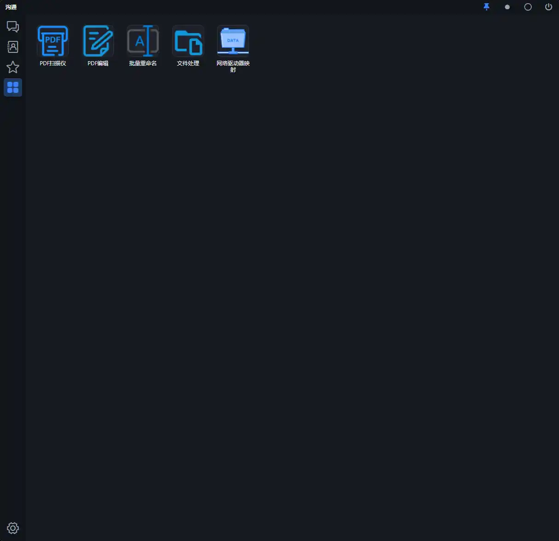Toggle the pin window on top icon
The width and height of the screenshot is (559, 541).
[486, 7]
